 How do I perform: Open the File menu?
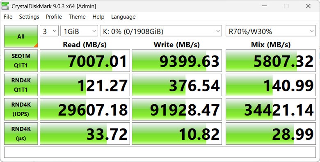point(8,17)
